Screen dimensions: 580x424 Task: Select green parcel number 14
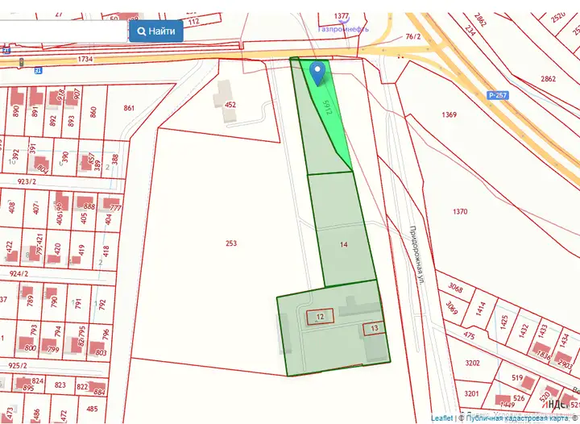(x=343, y=243)
